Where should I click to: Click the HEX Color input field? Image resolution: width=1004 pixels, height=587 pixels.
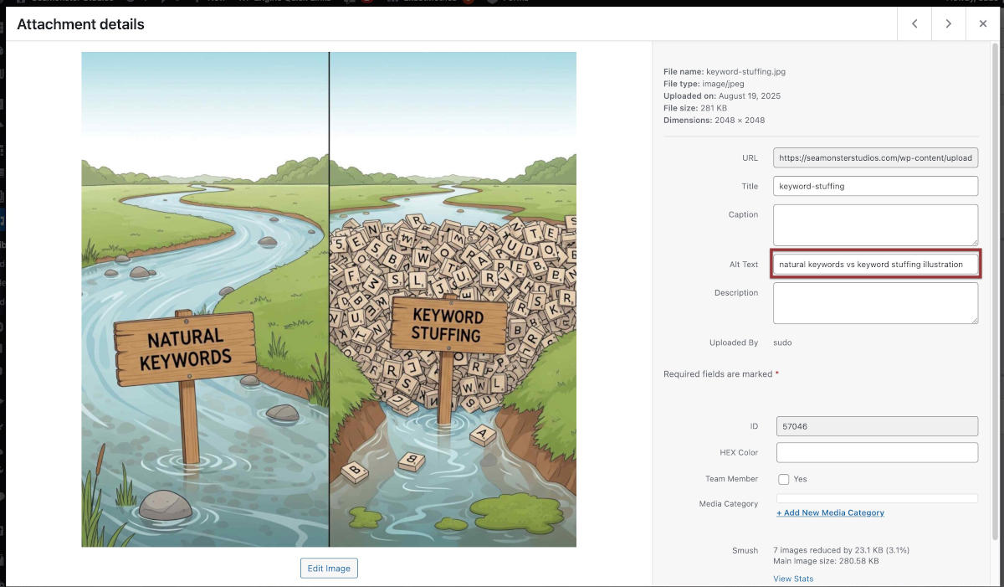coord(877,452)
